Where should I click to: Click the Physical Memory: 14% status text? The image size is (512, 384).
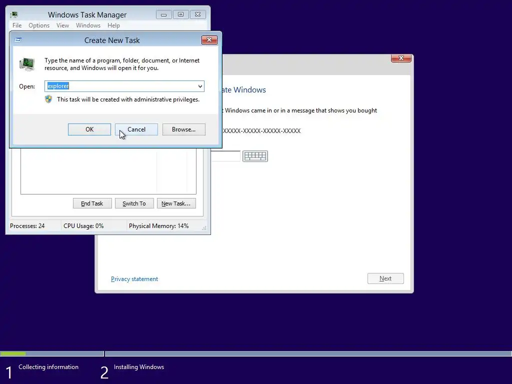coord(158,226)
